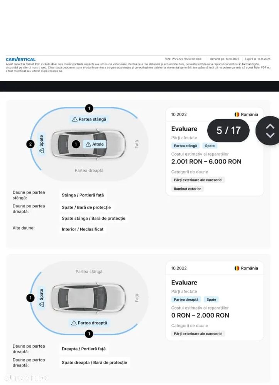Viewport: 279px width, 385px height.
Task: Click Spate dreapta / Bară de protecție chip
Action: pos(94,362)
